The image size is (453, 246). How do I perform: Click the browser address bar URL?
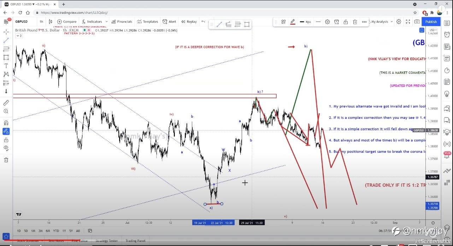tap(75, 12)
